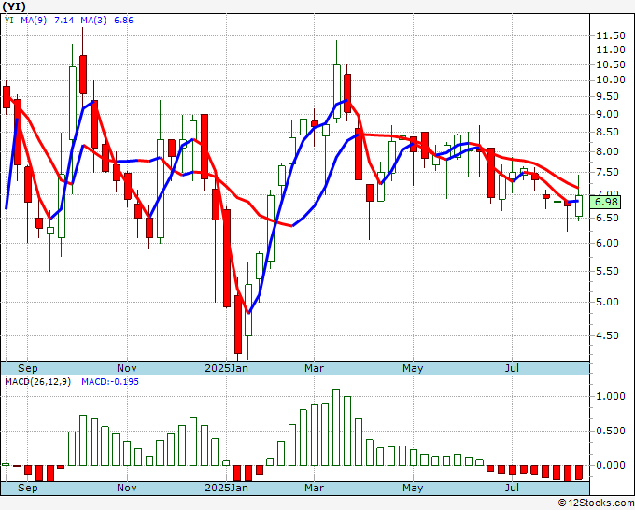The width and height of the screenshot is (635, 510).
Task: Click the 1.000 MACD axis label
Action: tap(611, 396)
